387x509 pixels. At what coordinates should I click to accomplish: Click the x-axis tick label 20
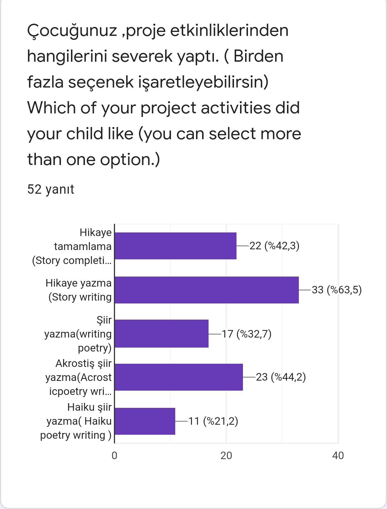[x=226, y=456]
